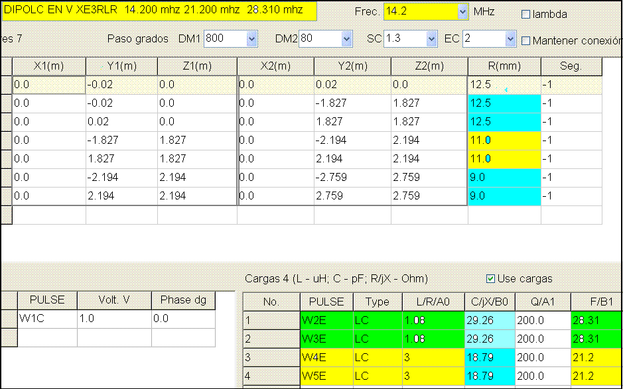Click the Q/A1 column header

(542, 302)
